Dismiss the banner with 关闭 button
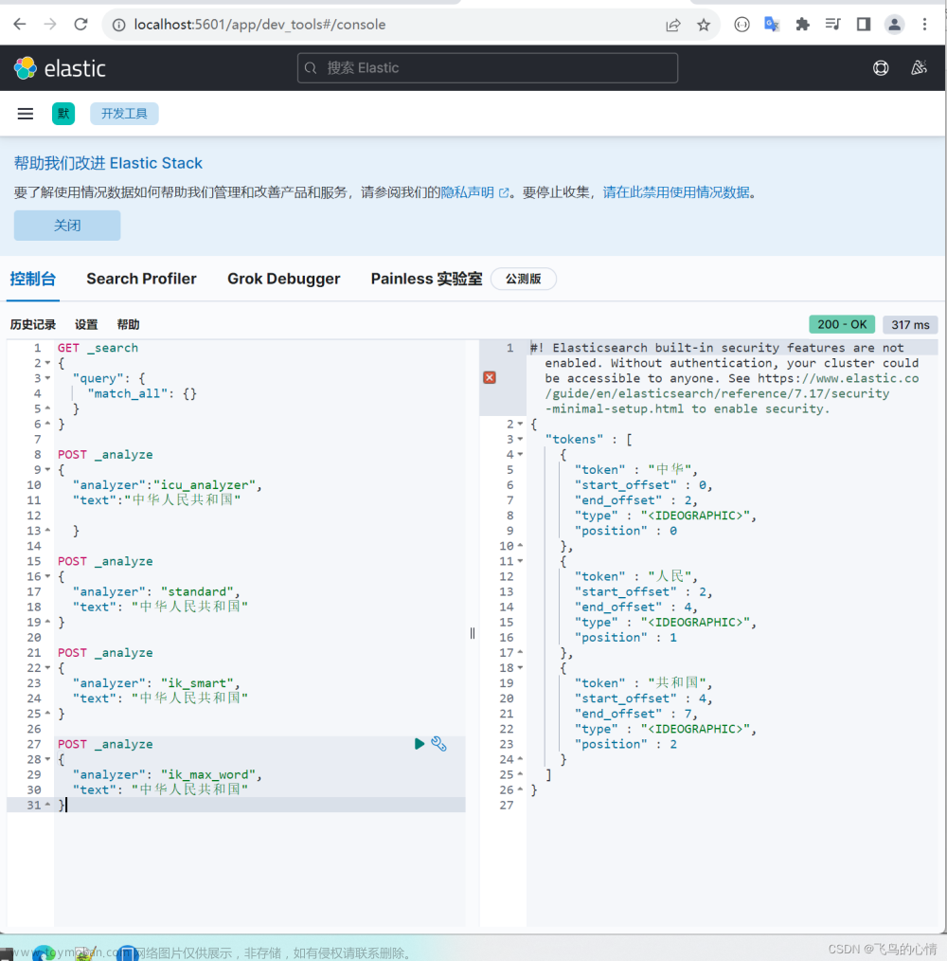 [67, 226]
